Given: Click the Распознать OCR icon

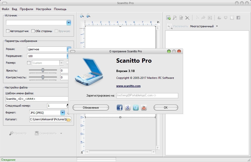Looking at the screenshot, I should click(x=169, y=26).
